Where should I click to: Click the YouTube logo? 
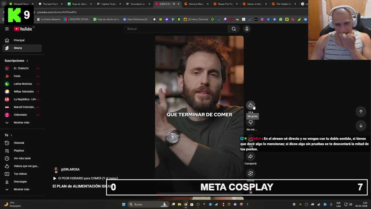click(23, 29)
